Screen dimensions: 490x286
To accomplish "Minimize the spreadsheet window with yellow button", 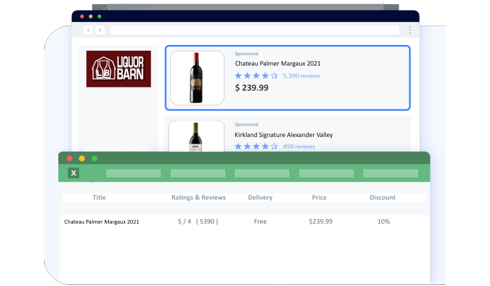I will click(82, 158).
